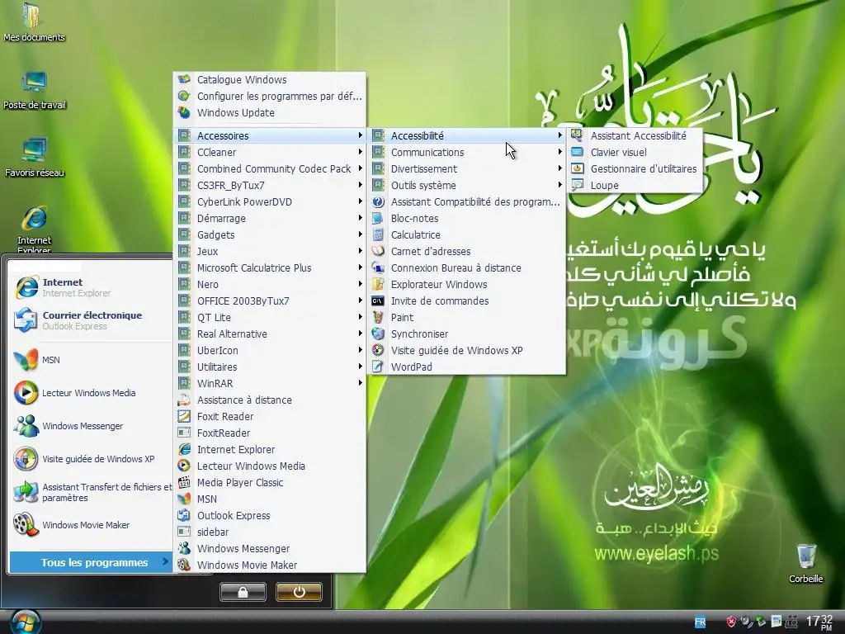The image size is (845, 634).
Task: Open OFFICE 2003ByTux7 folder entry
Action: click(270, 300)
